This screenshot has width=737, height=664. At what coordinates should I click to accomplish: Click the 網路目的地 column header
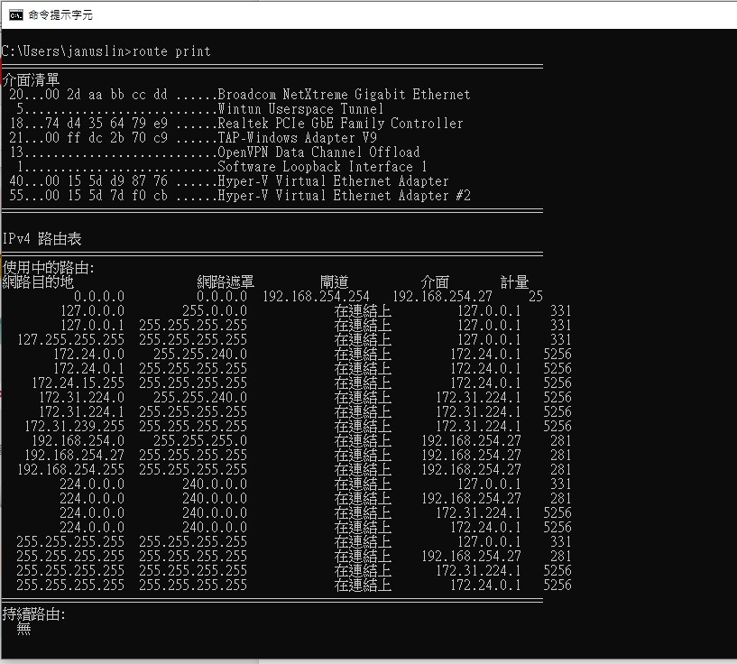(38, 282)
